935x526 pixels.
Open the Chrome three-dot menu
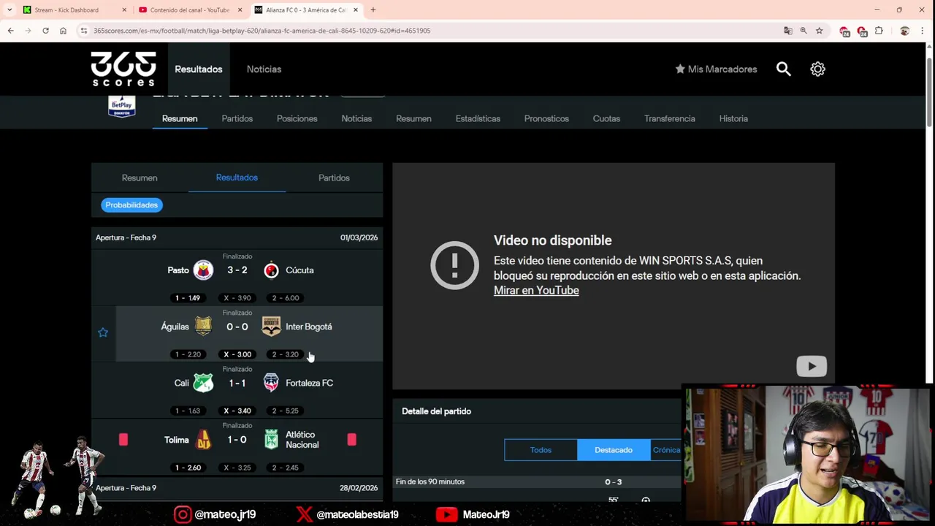pyautogui.click(x=923, y=31)
